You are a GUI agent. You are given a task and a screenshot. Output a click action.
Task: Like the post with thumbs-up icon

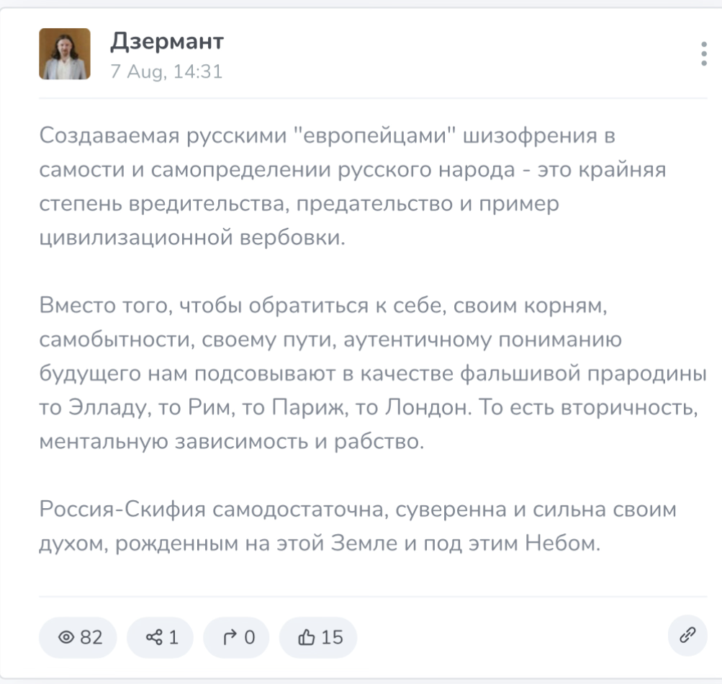(306, 637)
